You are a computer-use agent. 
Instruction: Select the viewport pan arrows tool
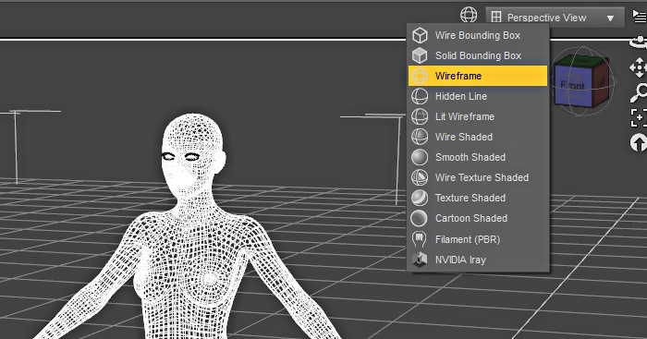click(639, 67)
